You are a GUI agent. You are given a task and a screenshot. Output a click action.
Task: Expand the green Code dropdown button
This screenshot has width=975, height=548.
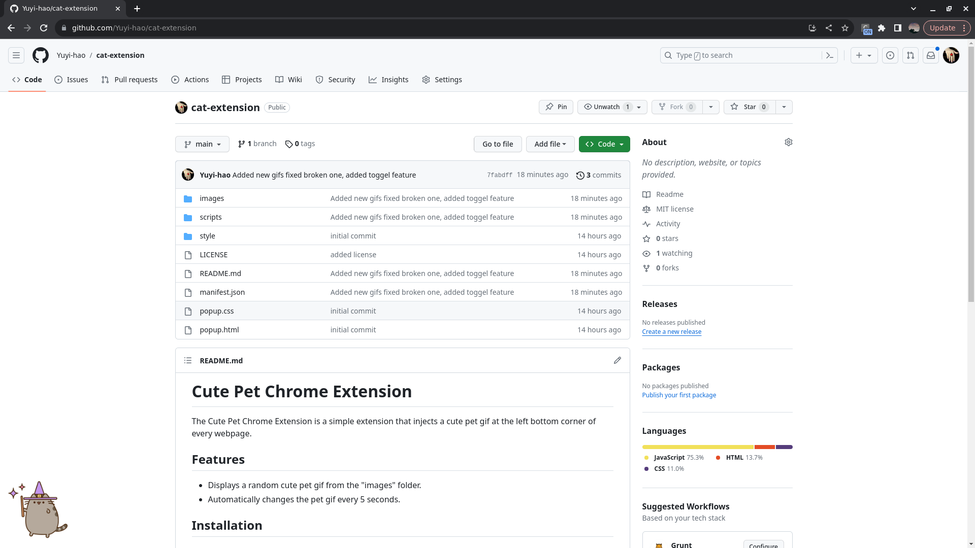click(x=604, y=144)
